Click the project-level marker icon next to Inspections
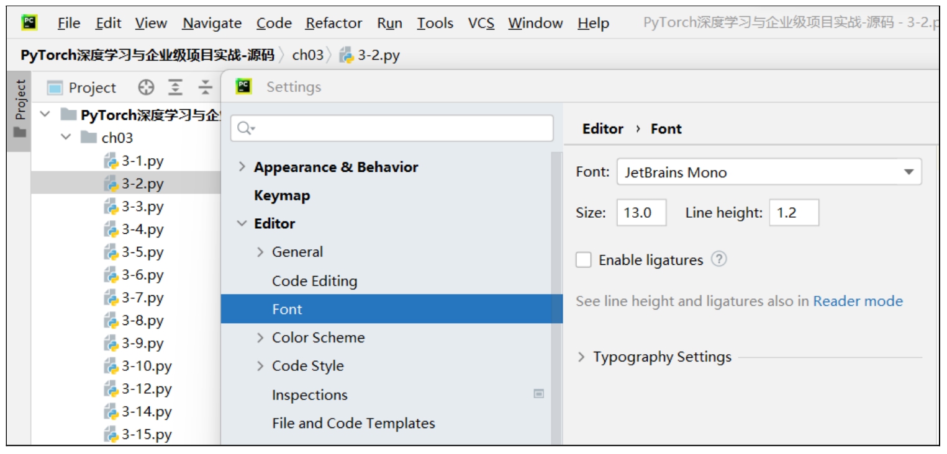947x454 pixels. pos(539,394)
